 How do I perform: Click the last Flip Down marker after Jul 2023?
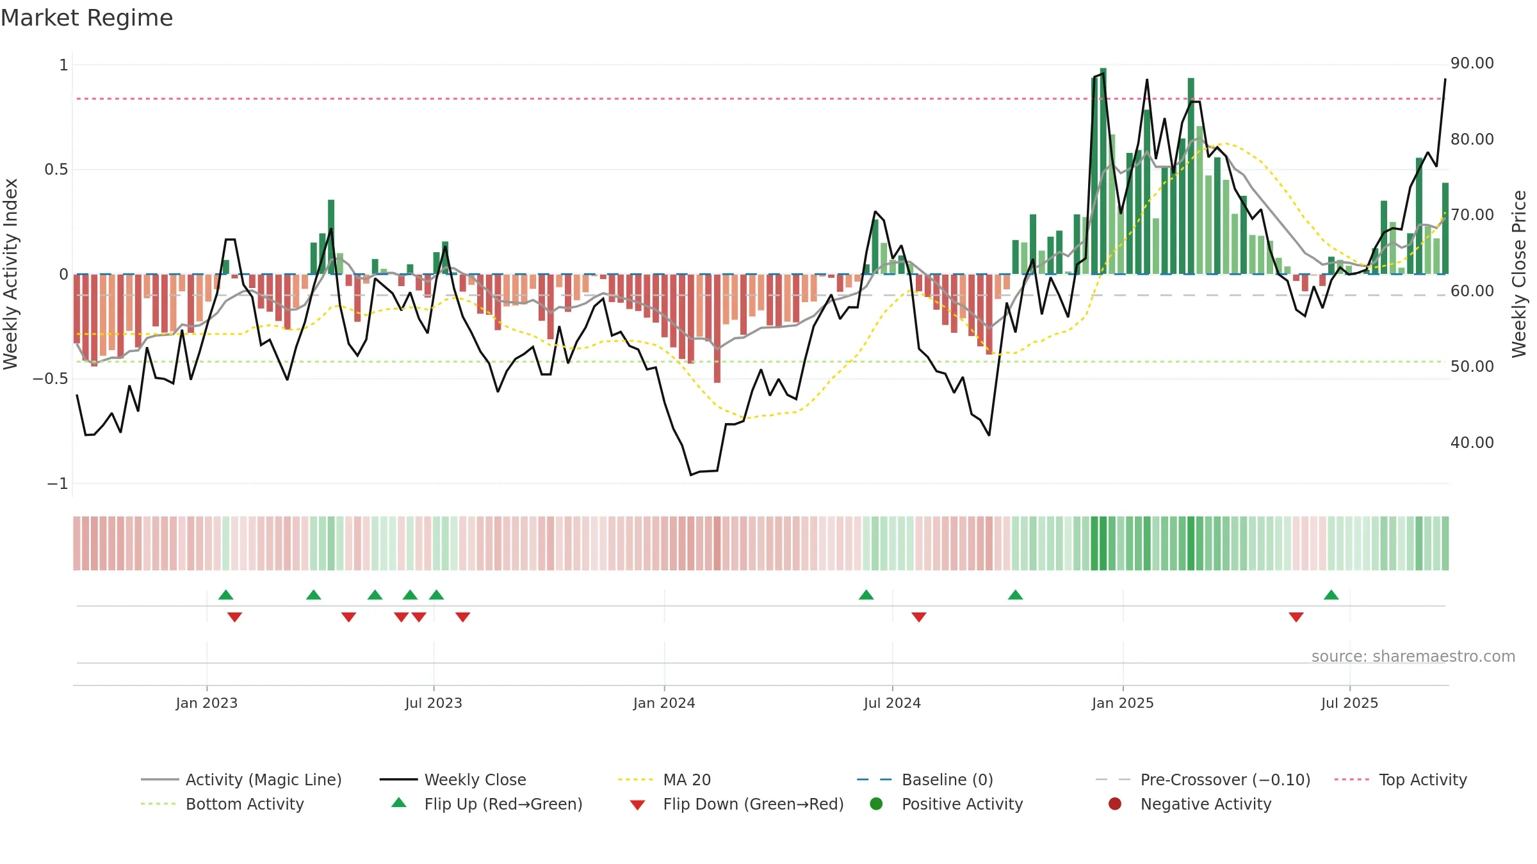[x=463, y=617]
